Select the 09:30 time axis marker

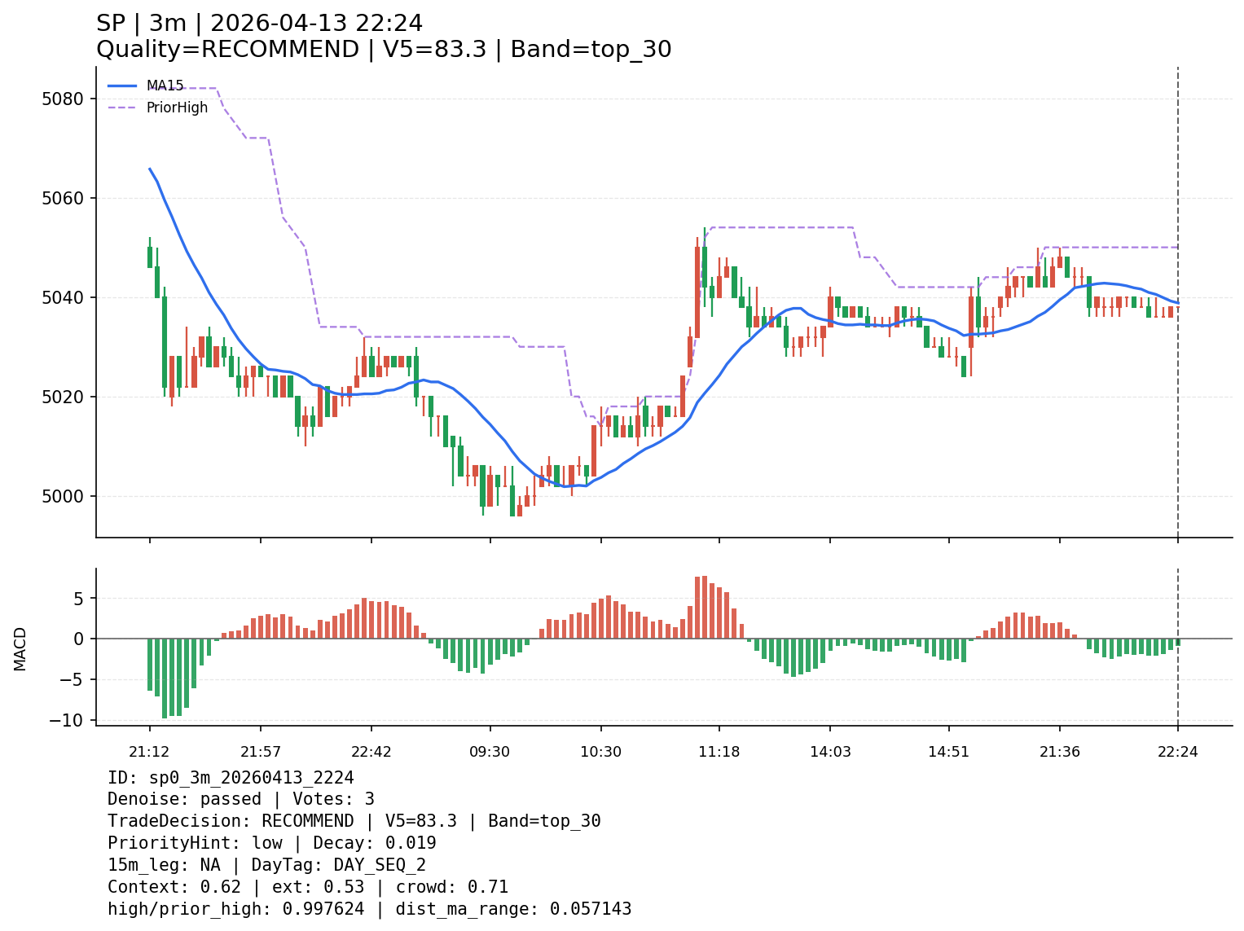pyautogui.click(x=490, y=752)
